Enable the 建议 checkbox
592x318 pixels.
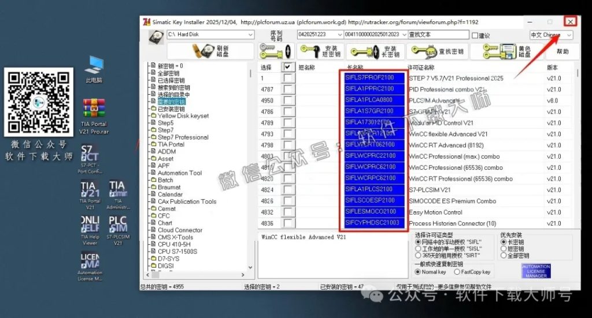pyautogui.click(x=475, y=35)
